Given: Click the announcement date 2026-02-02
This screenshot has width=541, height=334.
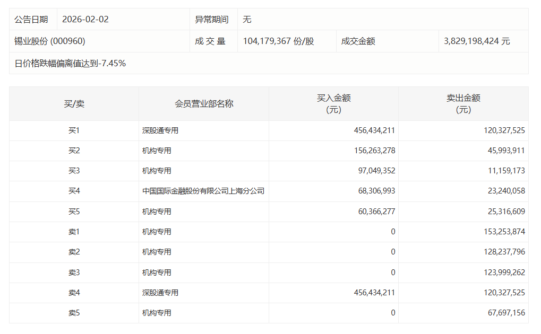Looking at the screenshot, I should [85, 20].
